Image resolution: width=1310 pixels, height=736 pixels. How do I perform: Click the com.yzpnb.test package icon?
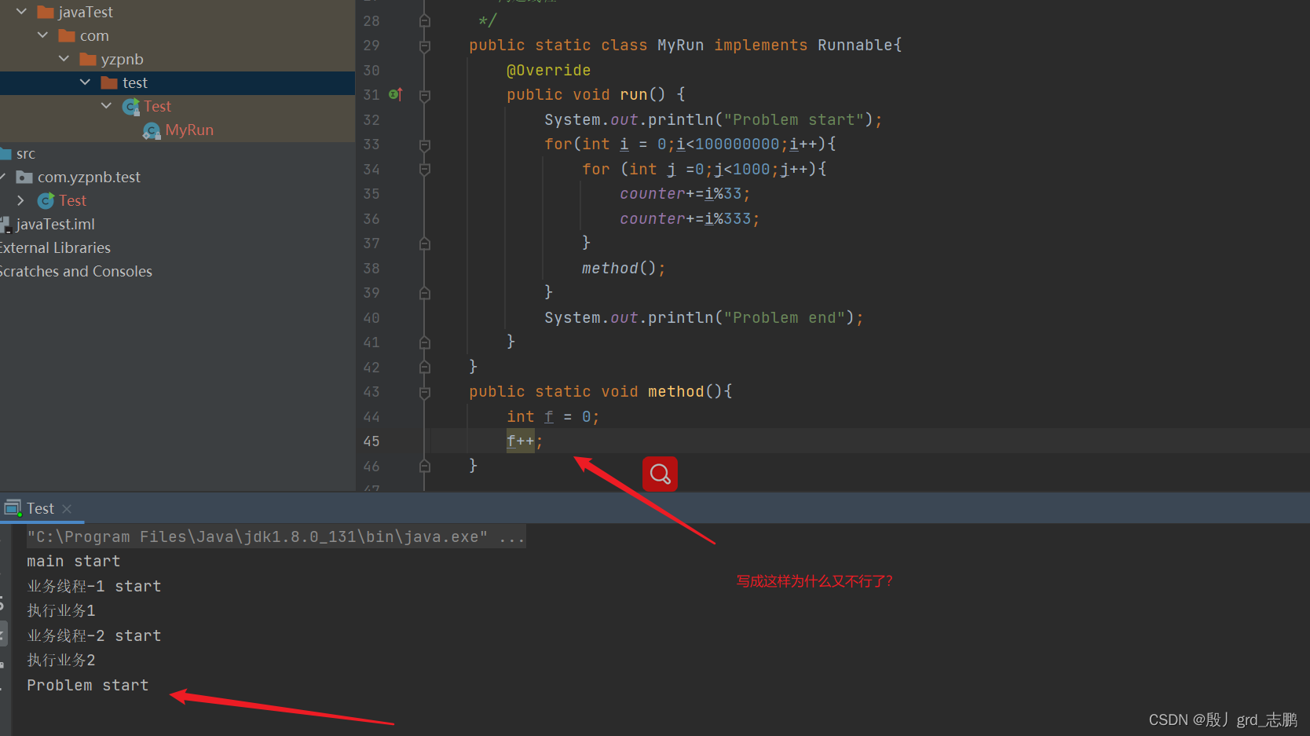[x=24, y=177]
